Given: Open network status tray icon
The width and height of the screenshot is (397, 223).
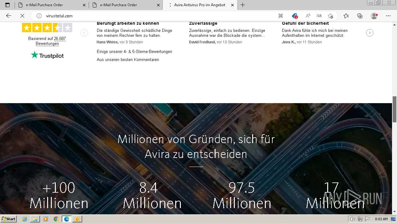Looking at the screenshot, I should 360,219.
